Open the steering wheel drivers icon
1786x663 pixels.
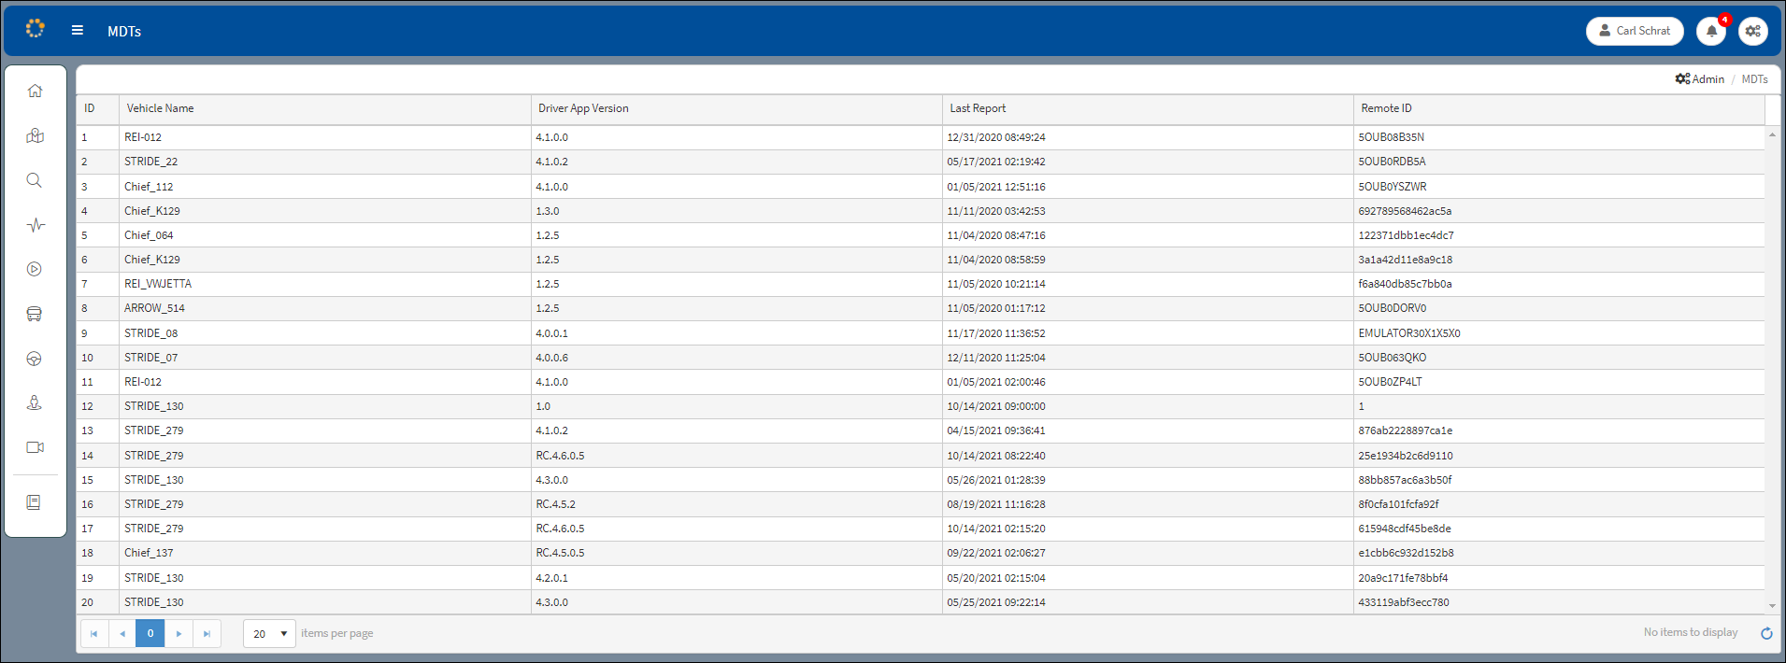(x=35, y=359)
